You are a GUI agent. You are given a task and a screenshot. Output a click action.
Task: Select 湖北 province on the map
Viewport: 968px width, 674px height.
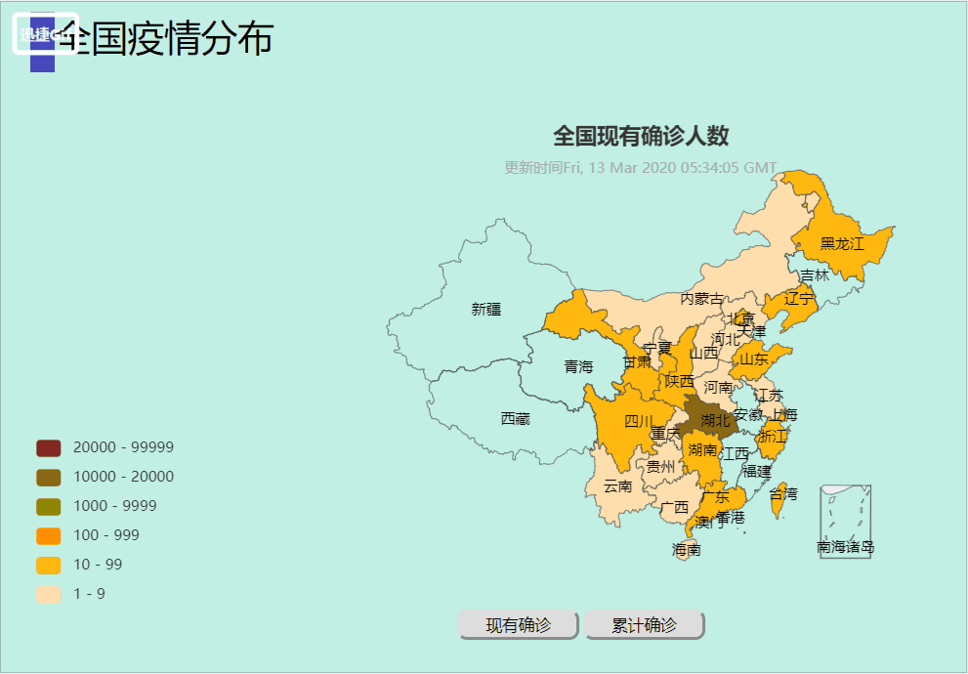[710, 418]
